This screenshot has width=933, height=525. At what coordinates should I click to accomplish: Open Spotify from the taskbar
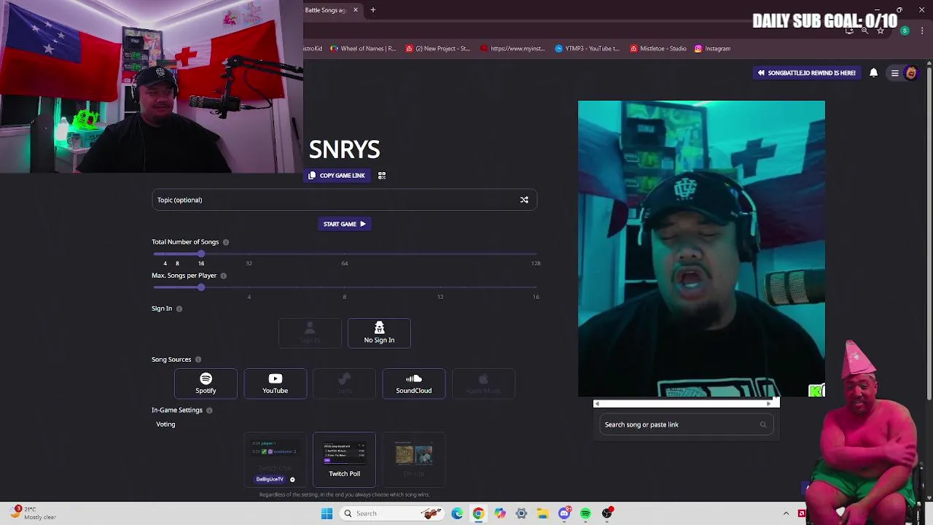click(585, 513)
